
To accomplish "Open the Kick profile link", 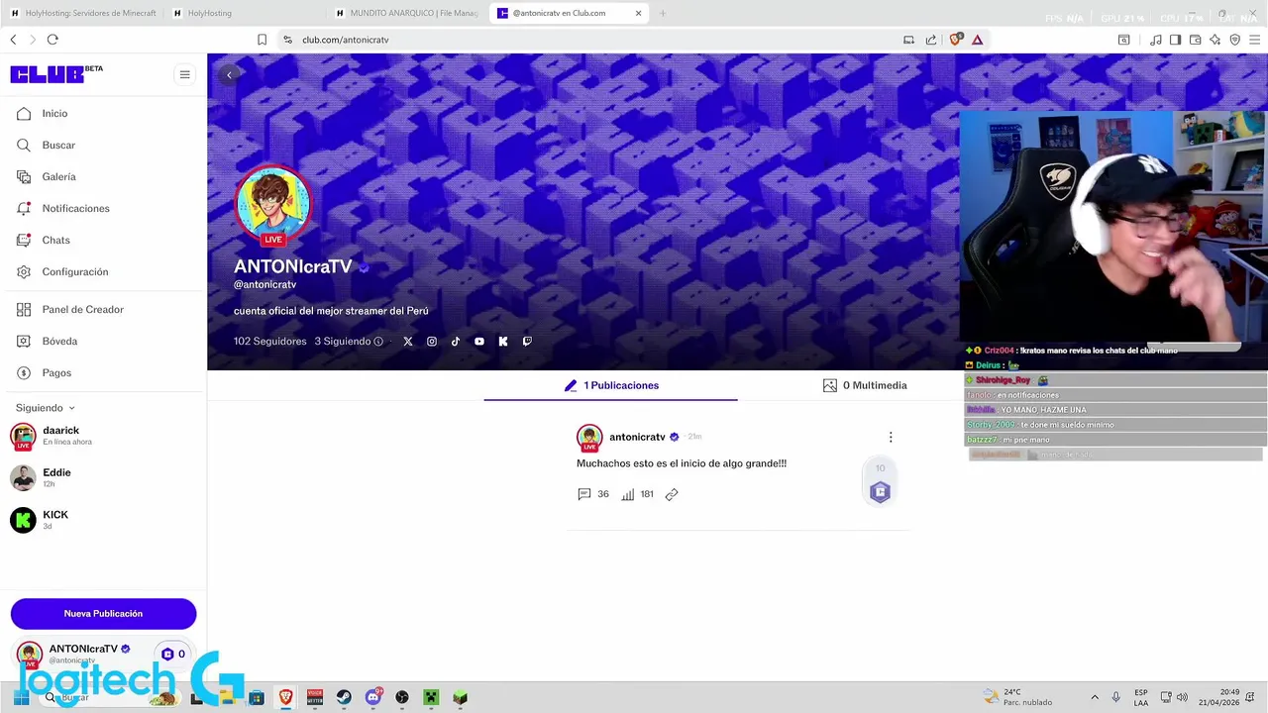I will pyautogui.click(x=503, y=342).
